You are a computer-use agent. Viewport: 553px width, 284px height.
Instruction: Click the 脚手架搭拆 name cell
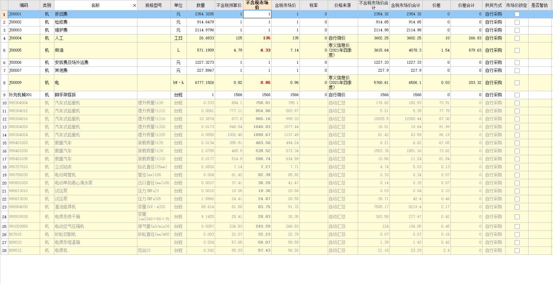(96, 95)
